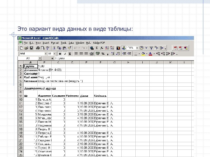210x157 pixels.
Task: Save the workbook using the floppy disk icon
Action: click(x=32, y=48)
